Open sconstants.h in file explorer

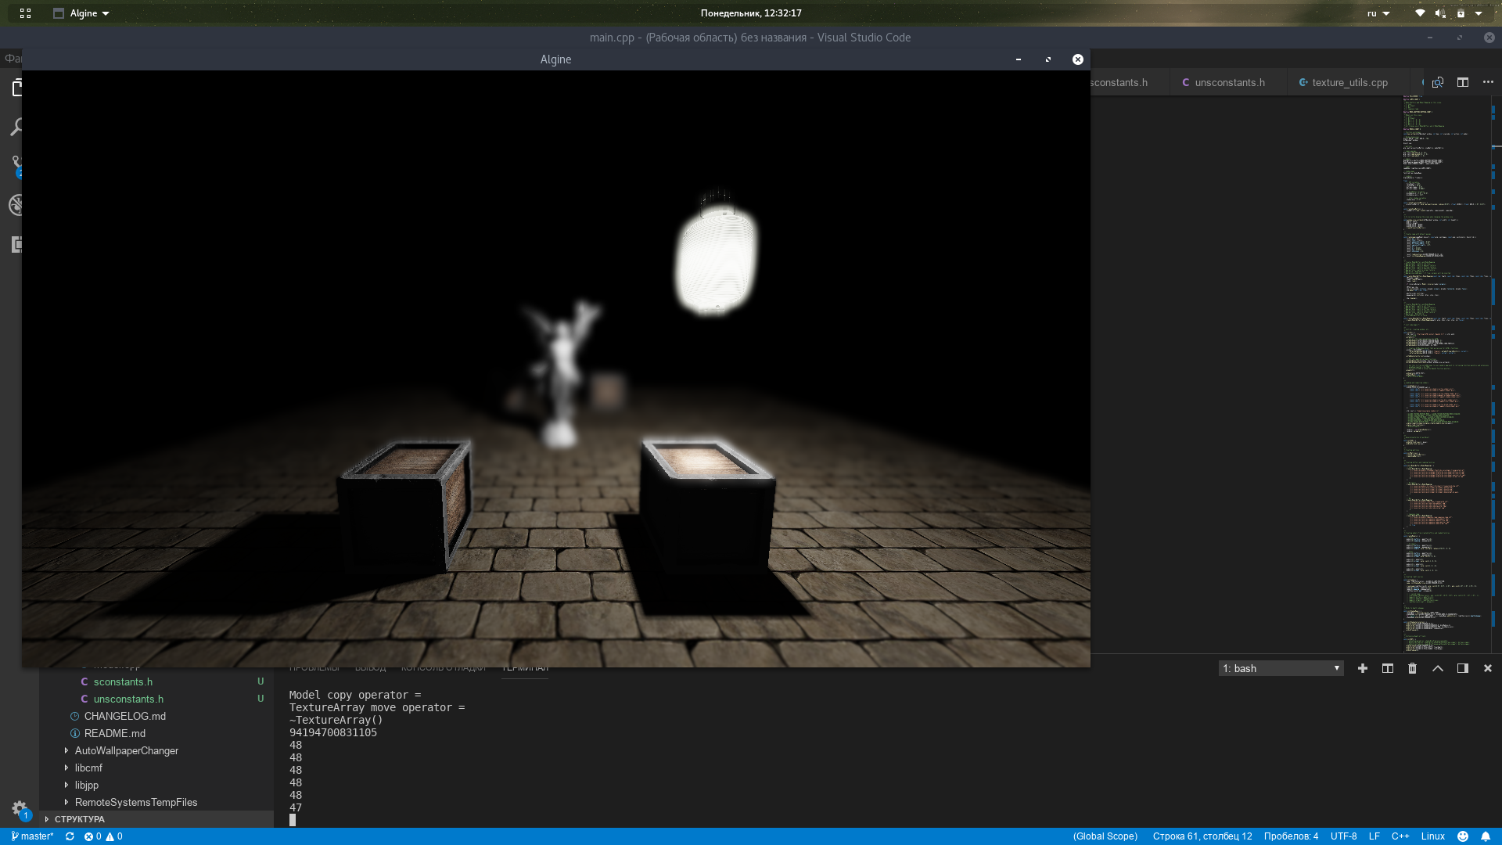pyautogui.click(x=123, y=681)
